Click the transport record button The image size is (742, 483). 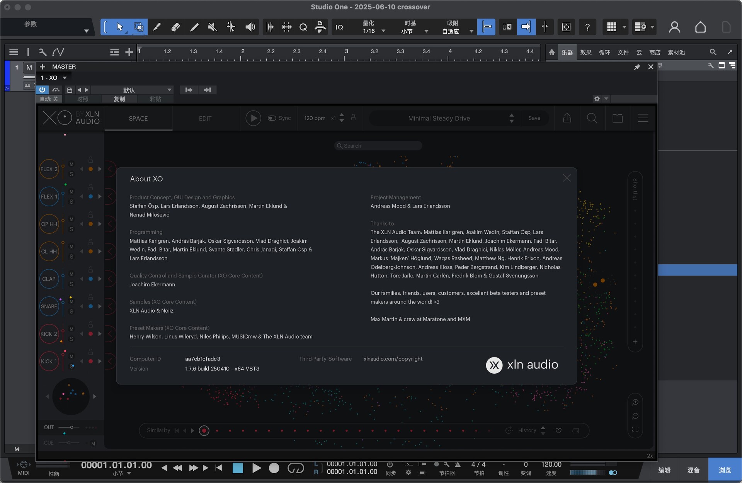tap(274, 468)
